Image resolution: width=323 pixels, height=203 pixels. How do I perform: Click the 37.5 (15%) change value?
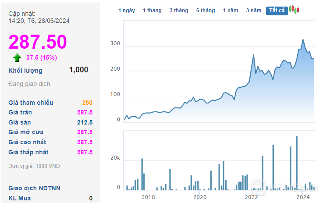[x=42, y=57]
